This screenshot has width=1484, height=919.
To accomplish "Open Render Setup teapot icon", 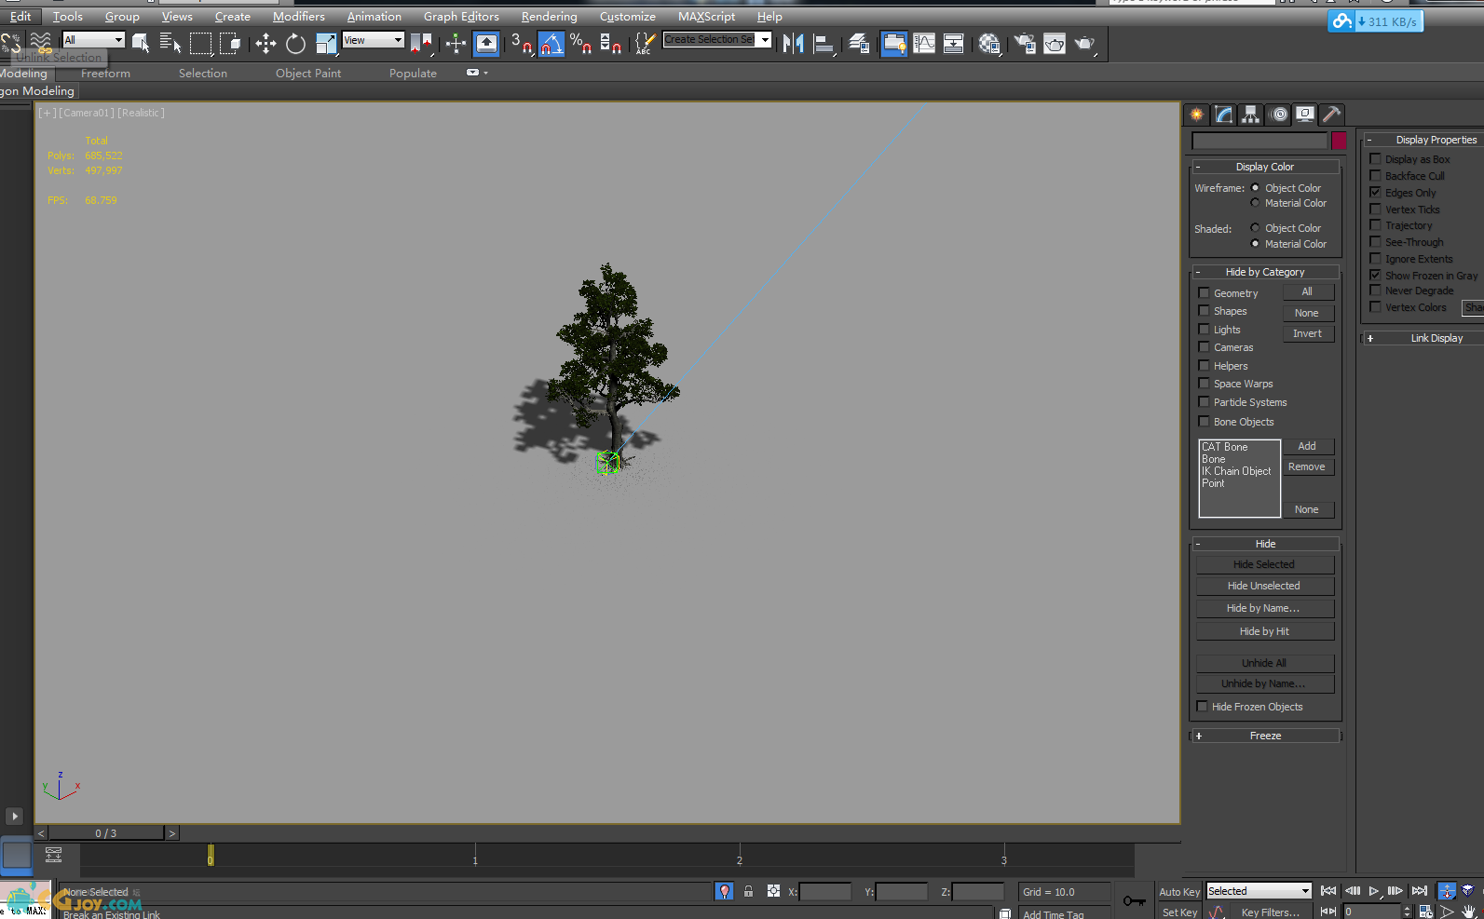I will pyautogui.click(x=1025, y=43).
